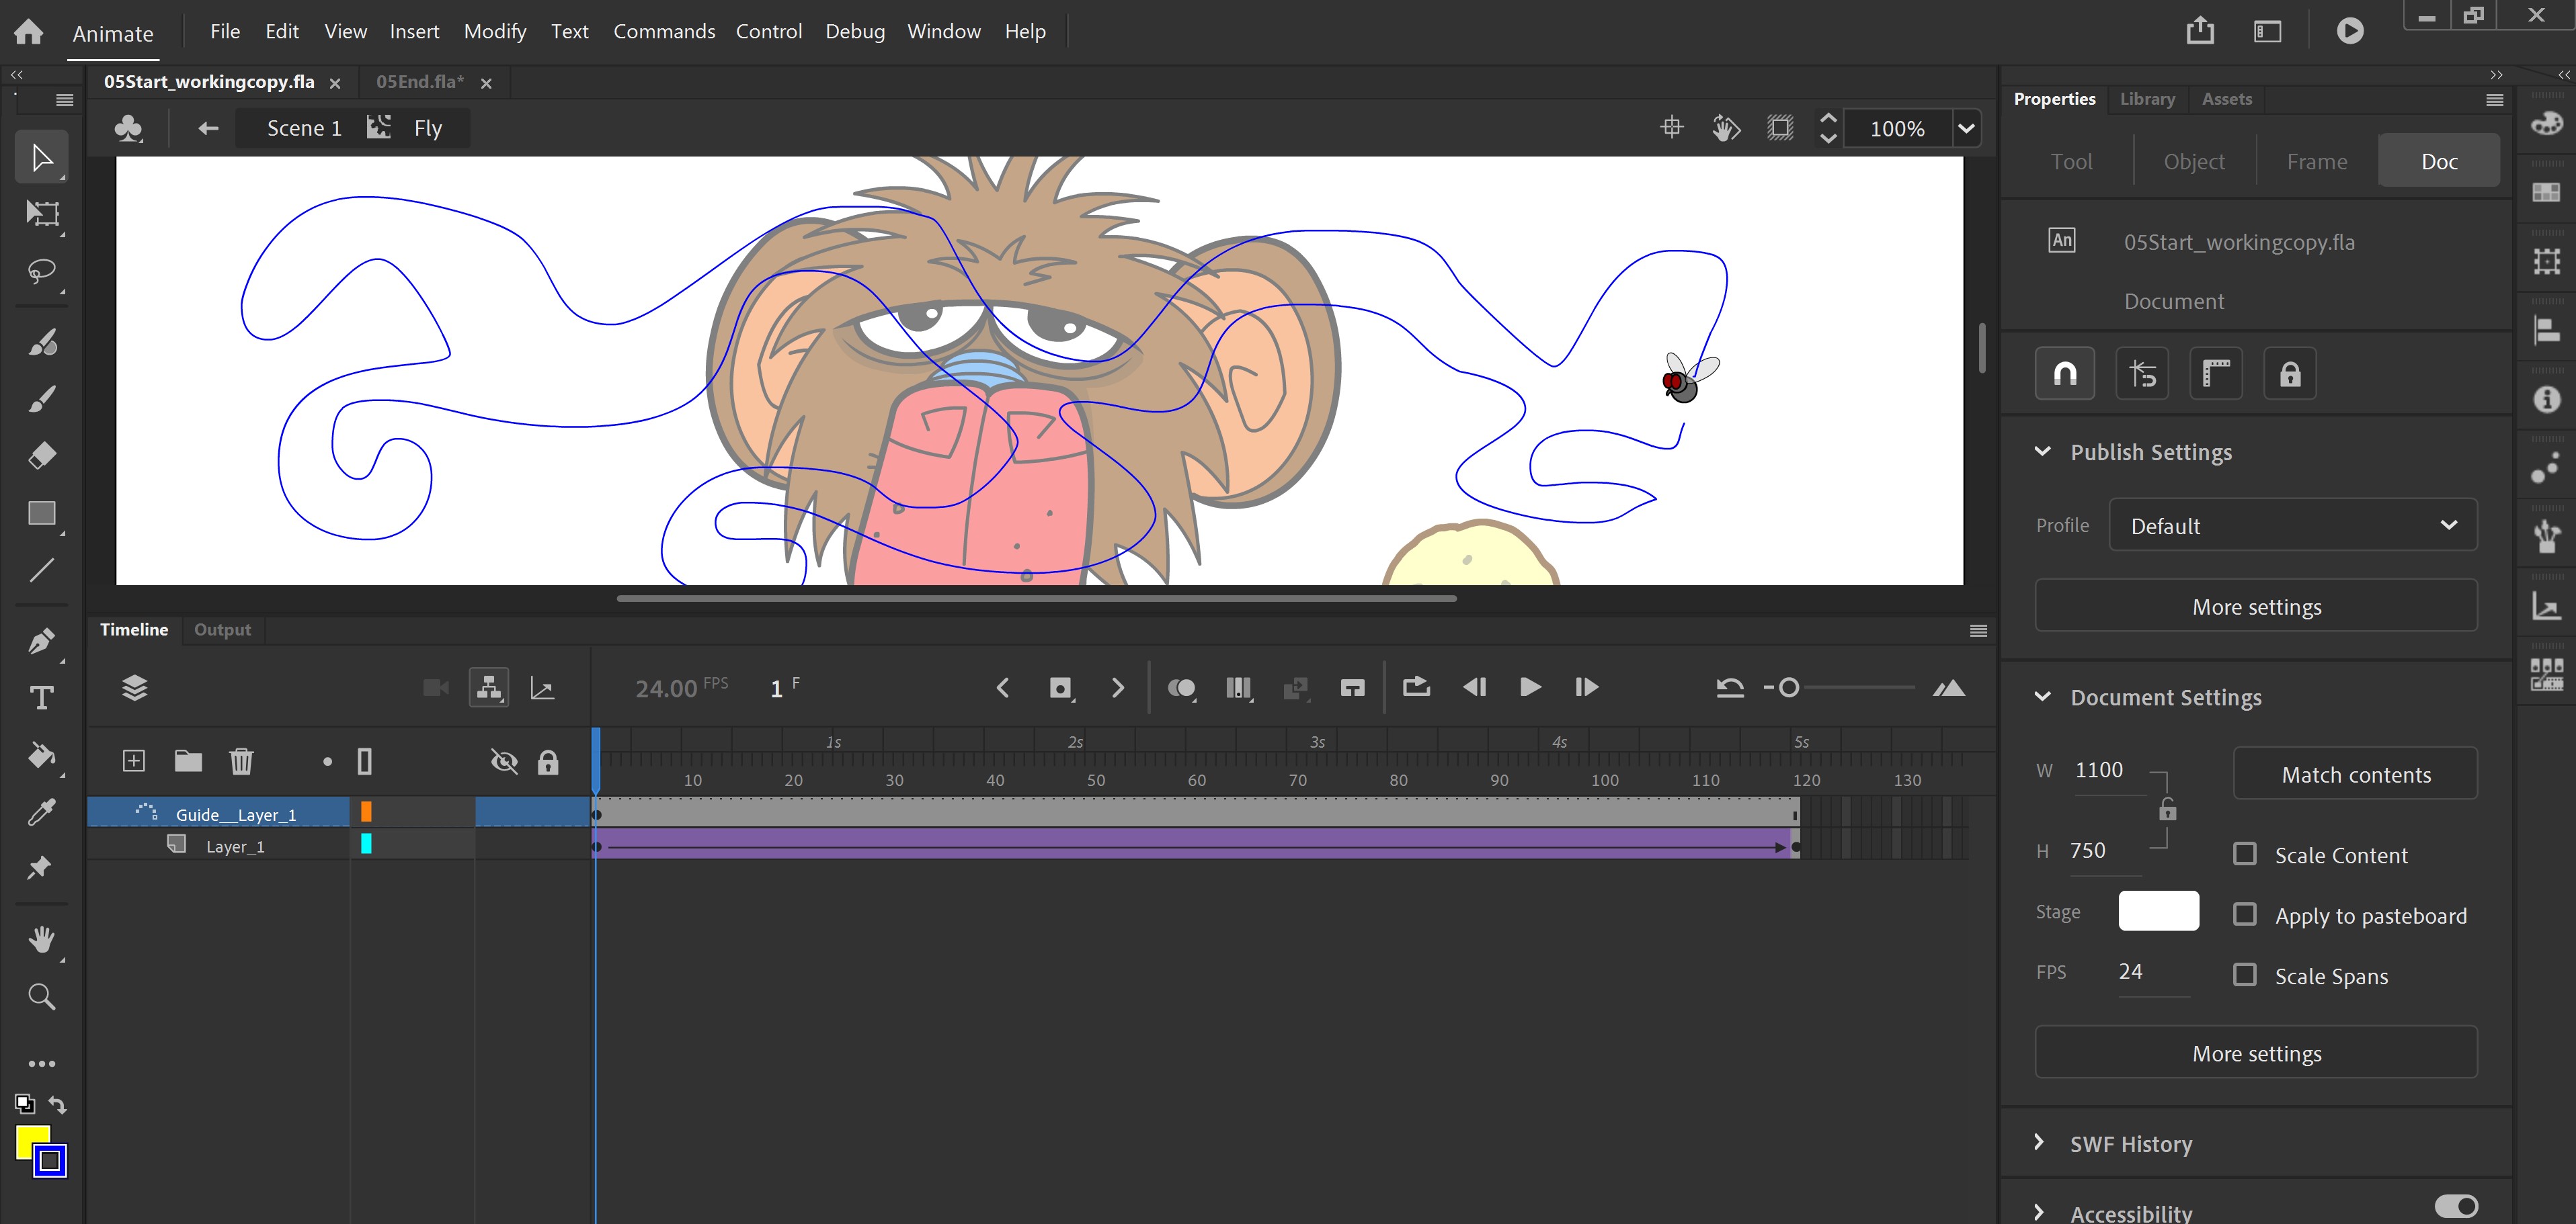Select the Free Transform tool
2576x1224 pixels.
click(x=41, y=214)
